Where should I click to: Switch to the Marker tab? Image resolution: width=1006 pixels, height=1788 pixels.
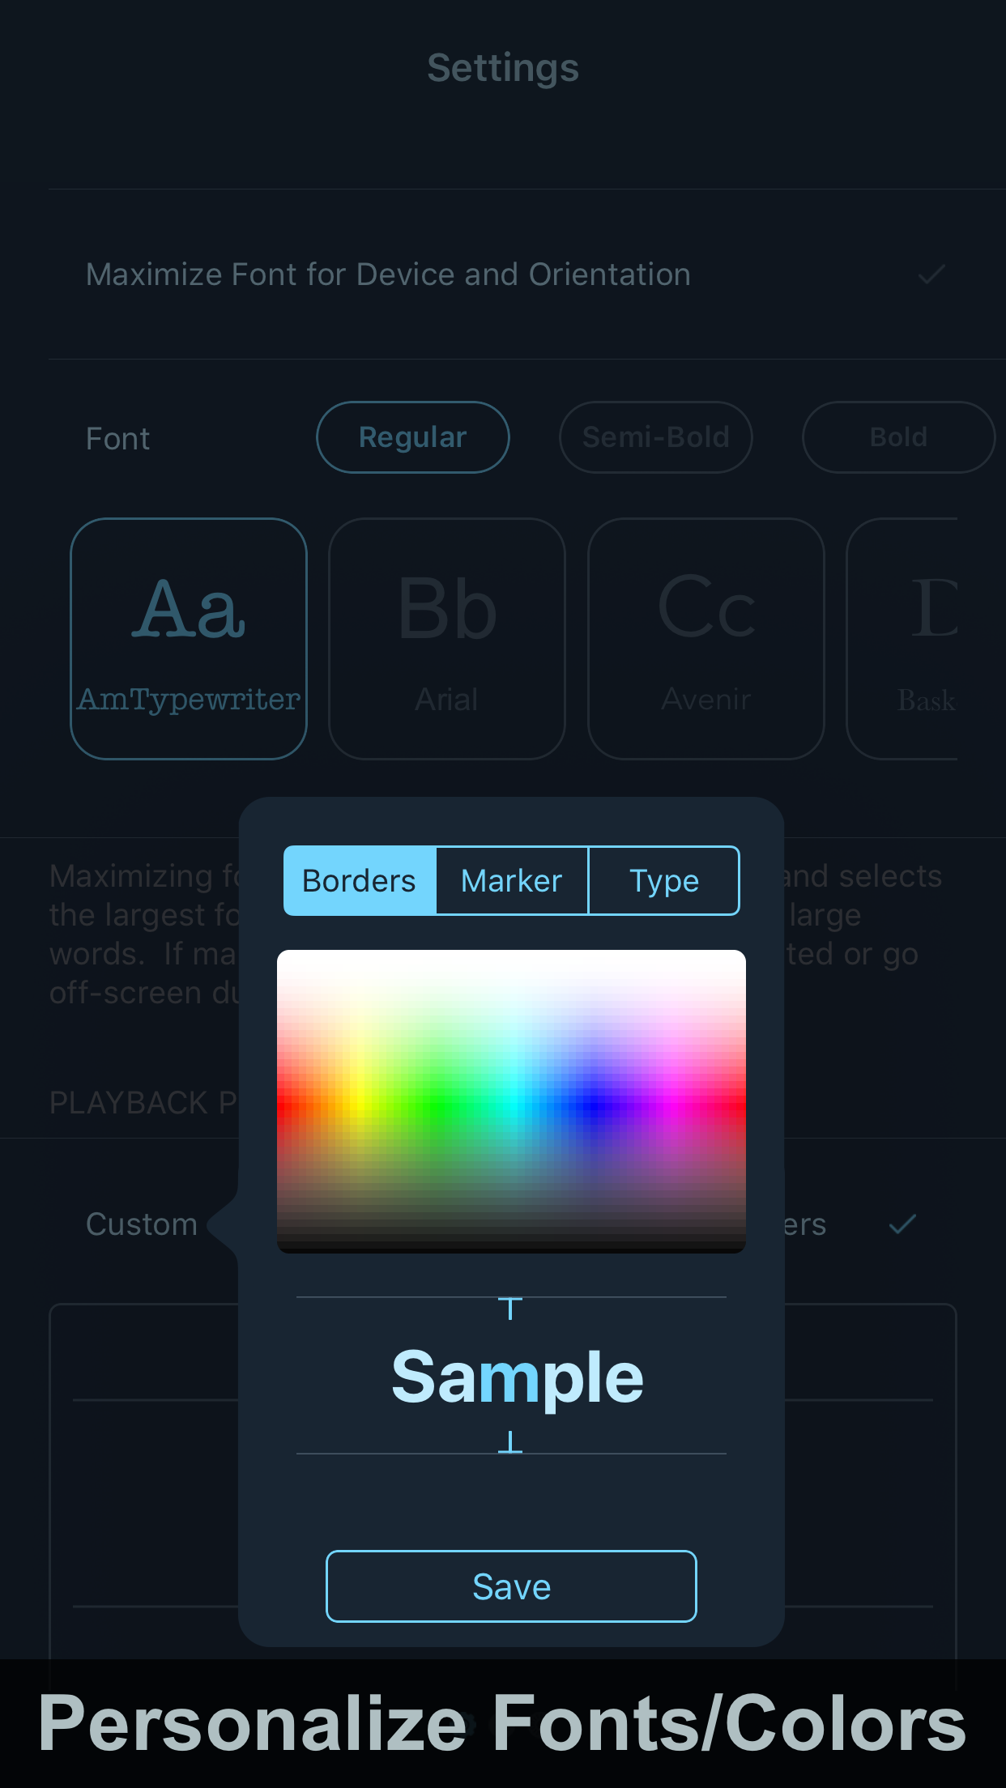511,880
